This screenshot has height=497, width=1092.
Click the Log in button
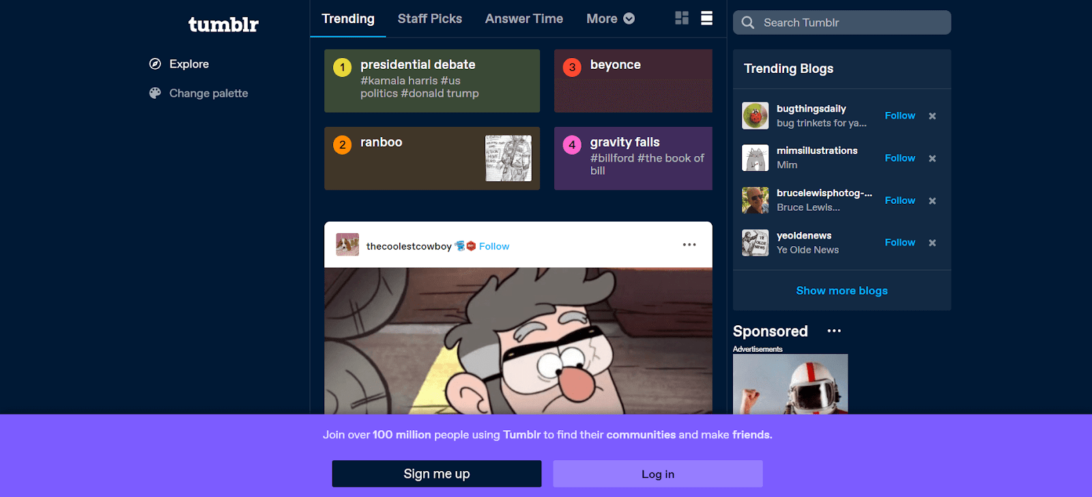pos(658,474)
